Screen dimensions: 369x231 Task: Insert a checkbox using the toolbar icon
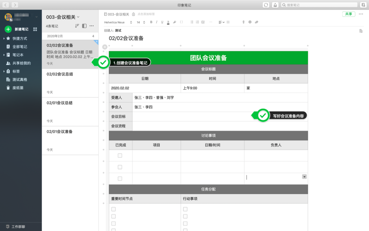pos(203,22)
